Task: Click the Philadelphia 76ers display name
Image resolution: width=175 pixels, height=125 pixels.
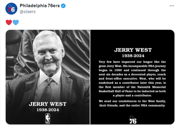Action: point(40,6)
